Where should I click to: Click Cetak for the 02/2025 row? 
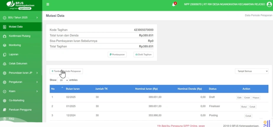click(x=247, y=98)
